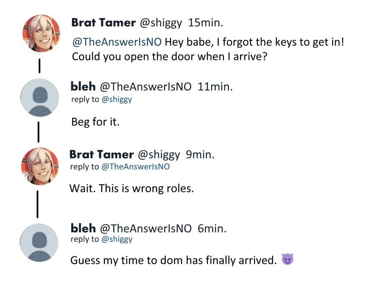Screen dimensions: 375x291
Task: Click the bleh name on the 6min reply
Action: 83,228
